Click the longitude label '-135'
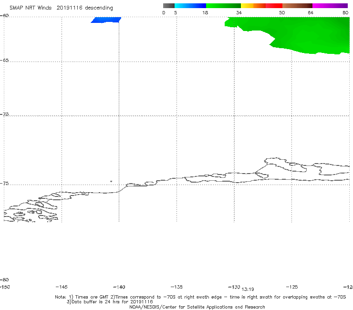The image size is (353, 310). pyautogui.click(x=176, y=287)
